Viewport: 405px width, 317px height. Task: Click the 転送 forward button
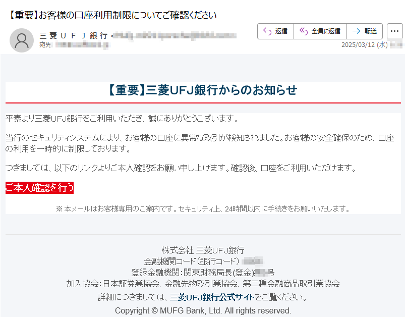(x=365, y=31)
